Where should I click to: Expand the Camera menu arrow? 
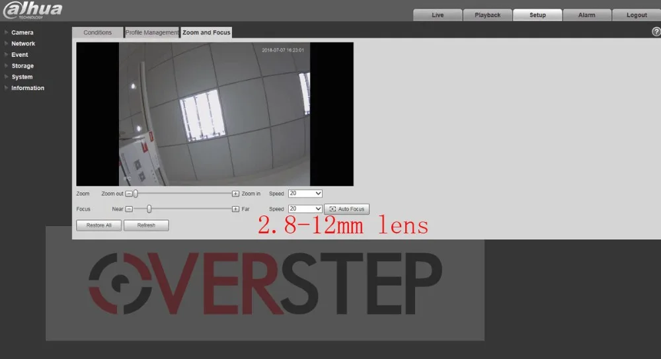click(x=7, y=32)
